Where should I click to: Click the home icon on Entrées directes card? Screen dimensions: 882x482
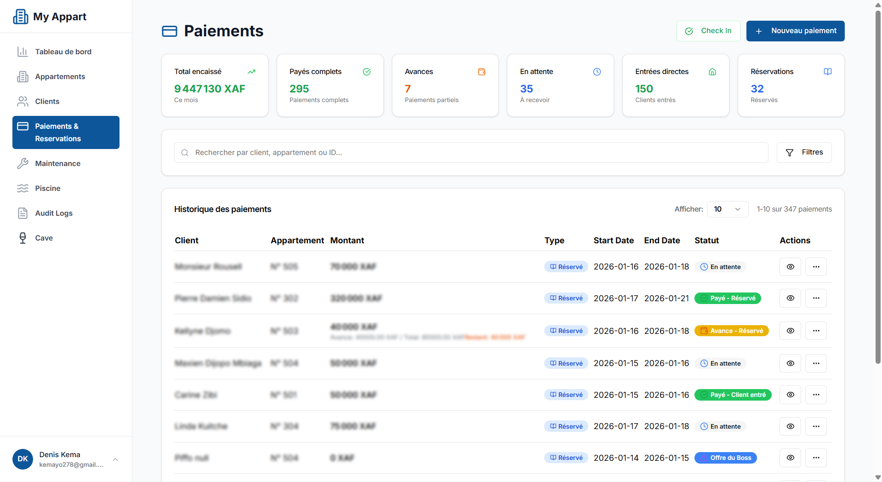click(x=712, y=72)
